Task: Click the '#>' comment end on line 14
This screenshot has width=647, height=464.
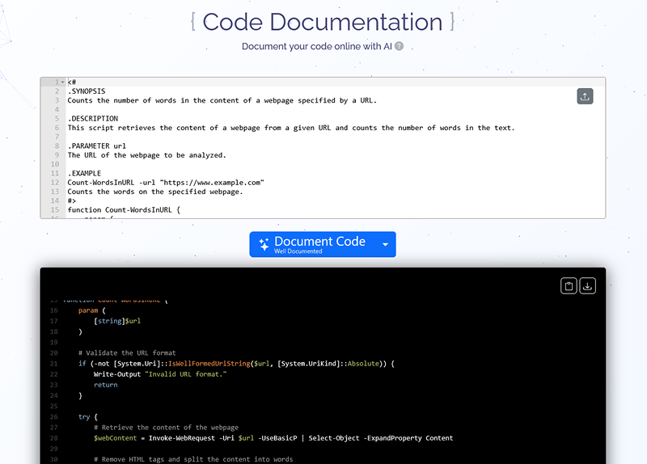Action: point(72,200)
